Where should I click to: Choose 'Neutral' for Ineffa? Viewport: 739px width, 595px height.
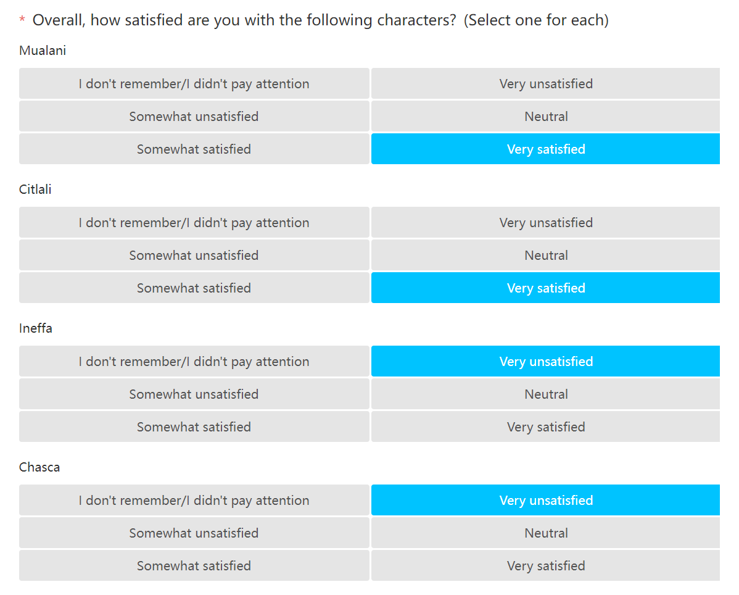545,394
